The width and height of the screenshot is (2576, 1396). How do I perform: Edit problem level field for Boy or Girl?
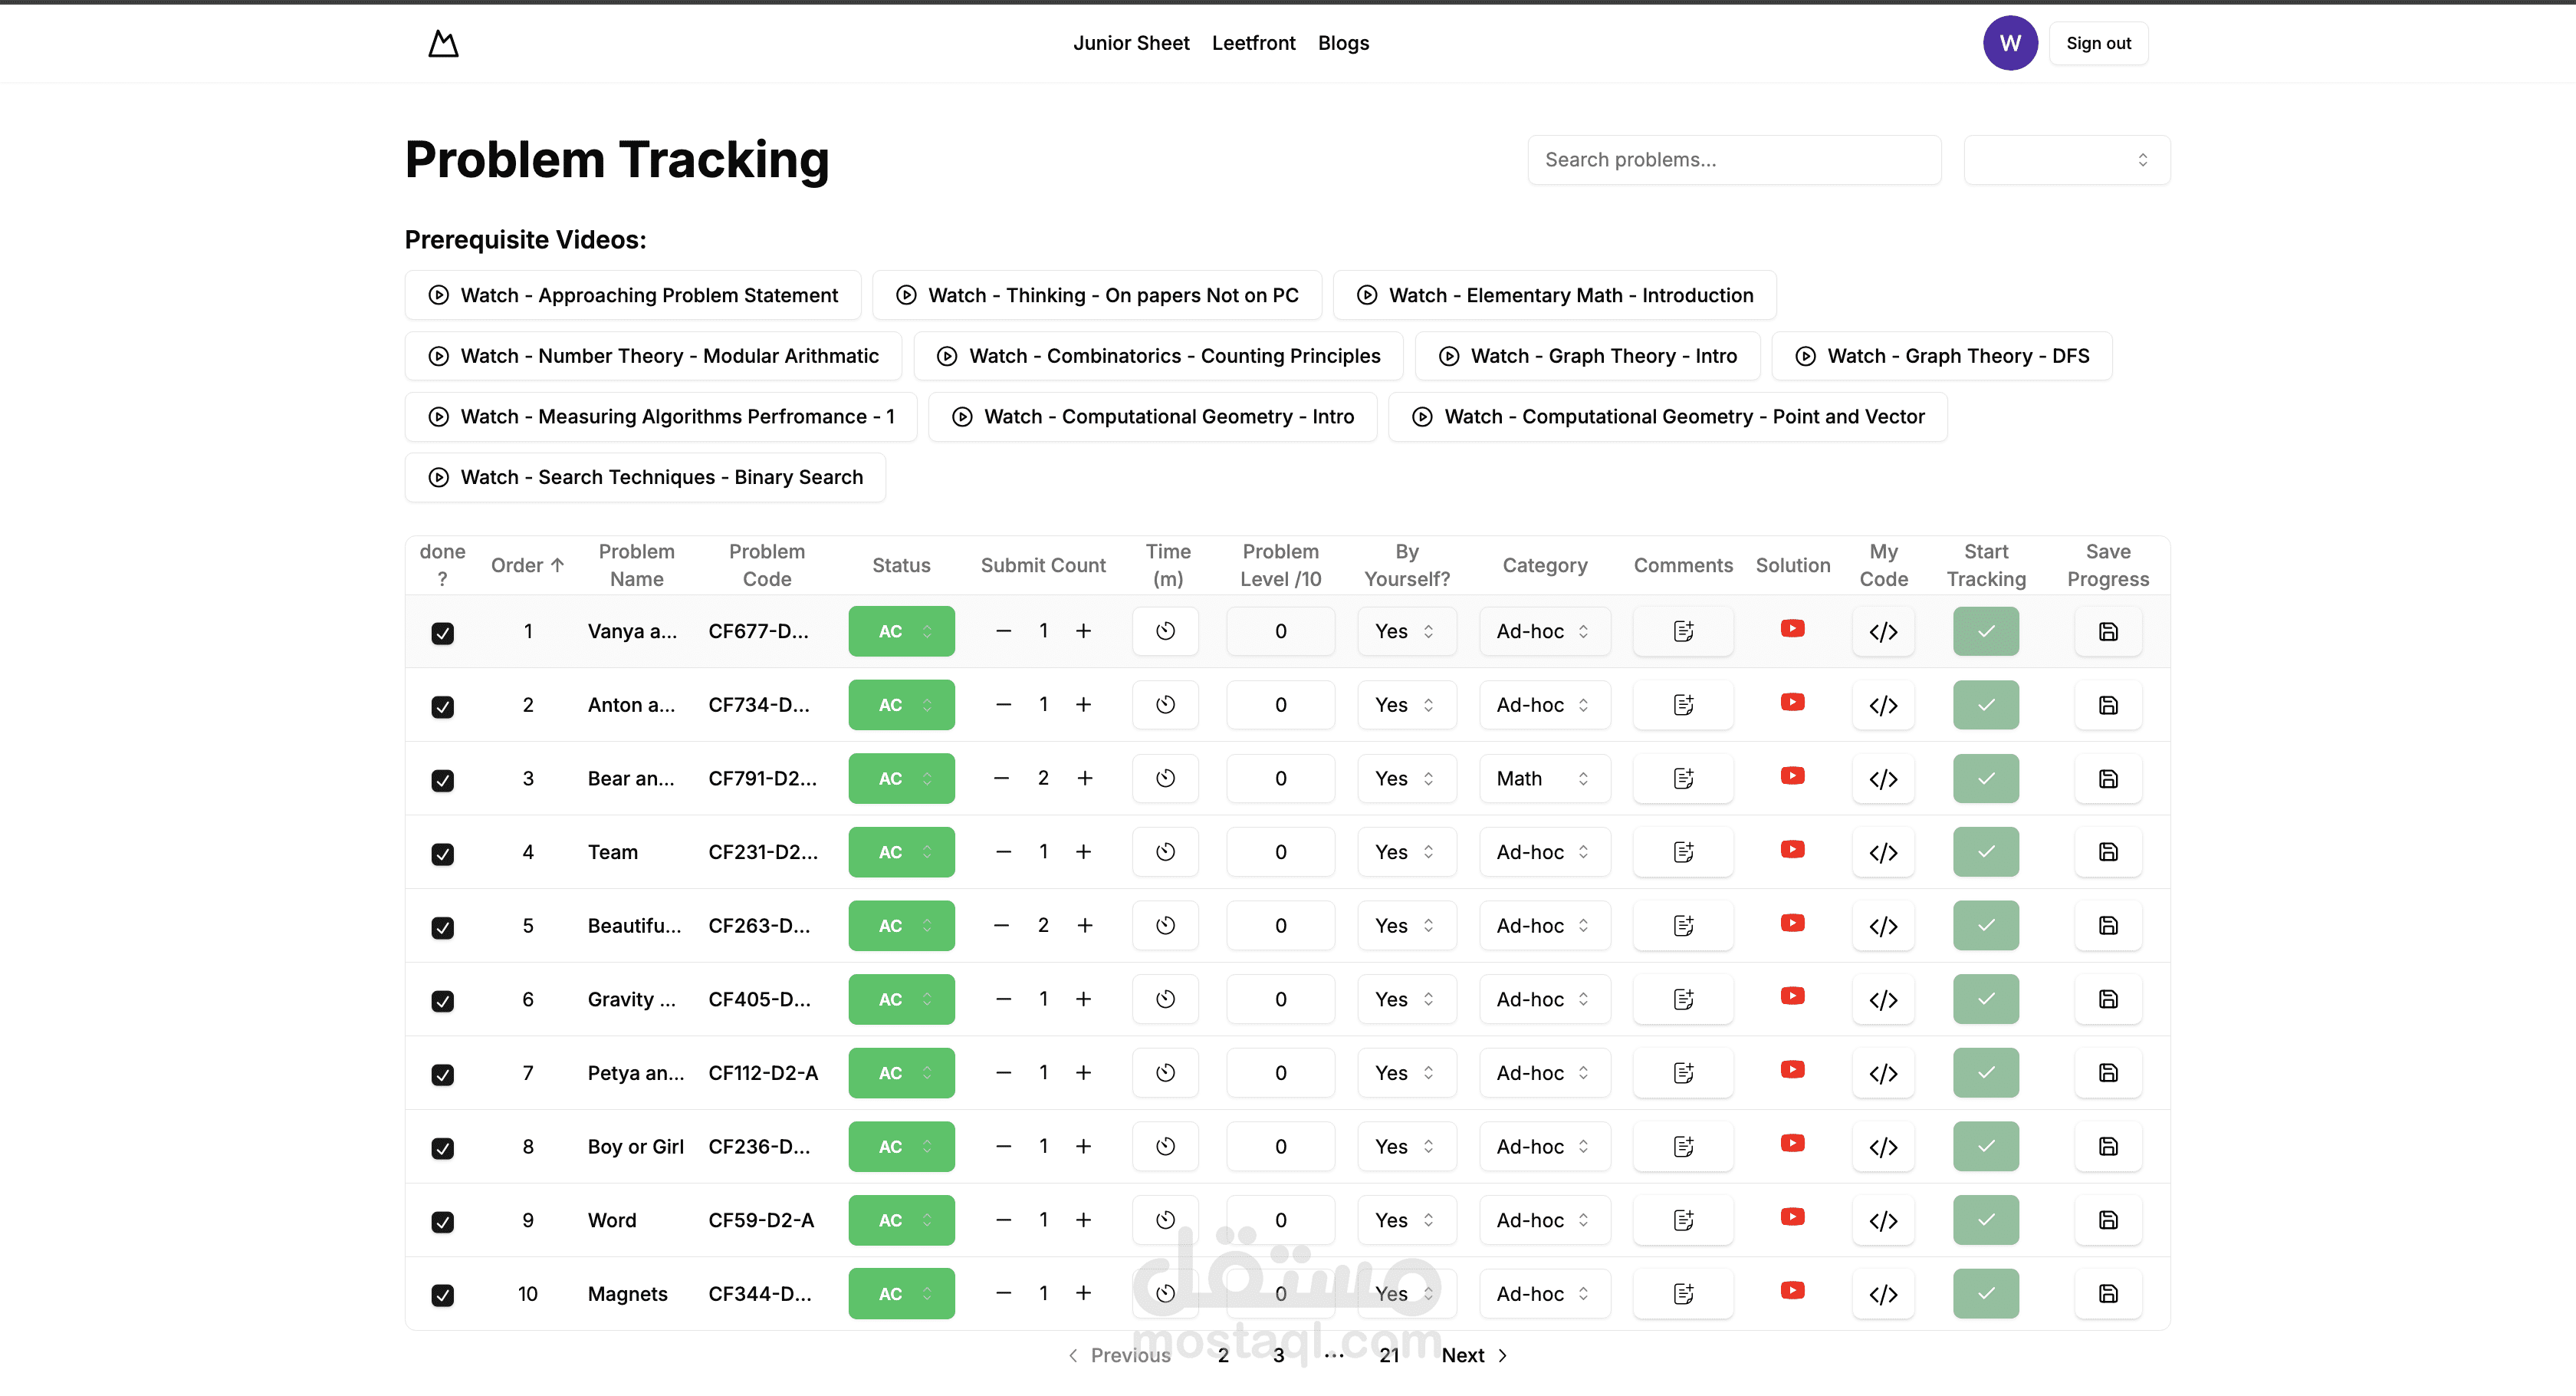(1280, 1147)
